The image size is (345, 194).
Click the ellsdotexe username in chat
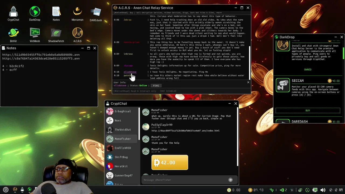130,72
